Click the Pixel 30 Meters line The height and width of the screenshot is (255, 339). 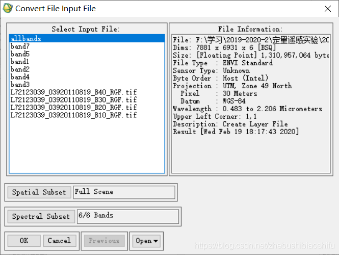(219, 94)
